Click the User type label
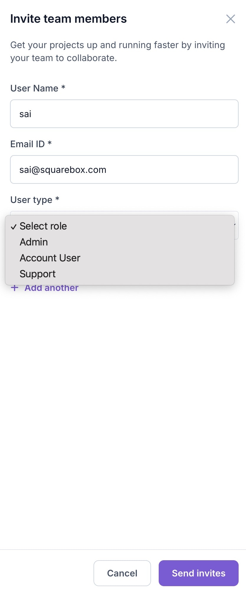The height and width of the screenshot is (590, 246). point(35,200)
